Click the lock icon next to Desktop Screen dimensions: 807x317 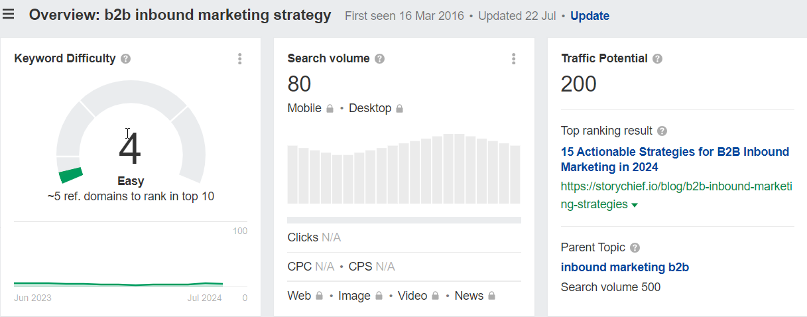coord(399,109)
